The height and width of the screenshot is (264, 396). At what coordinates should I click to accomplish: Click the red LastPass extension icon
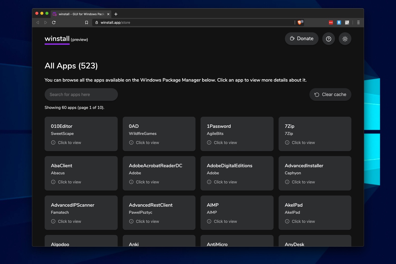click(331, 22)
